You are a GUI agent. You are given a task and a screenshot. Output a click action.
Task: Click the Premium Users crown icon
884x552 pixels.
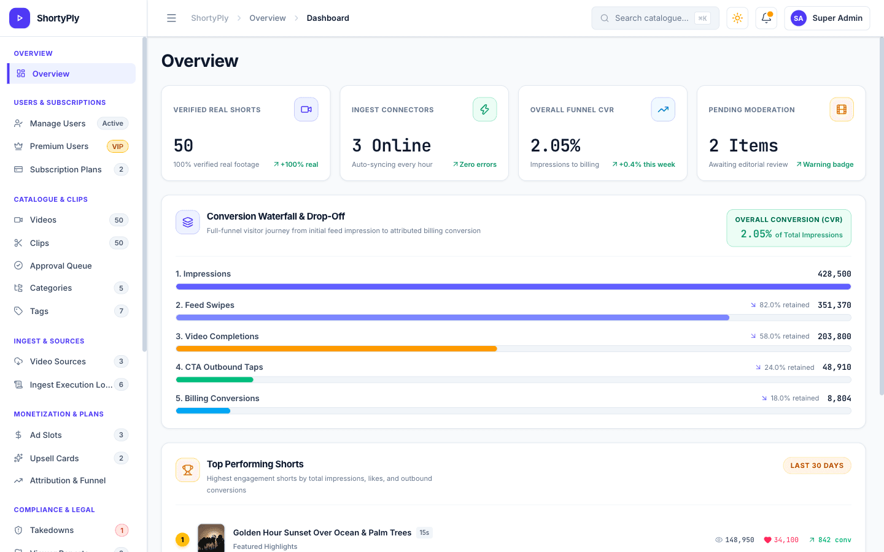point(18,146)
